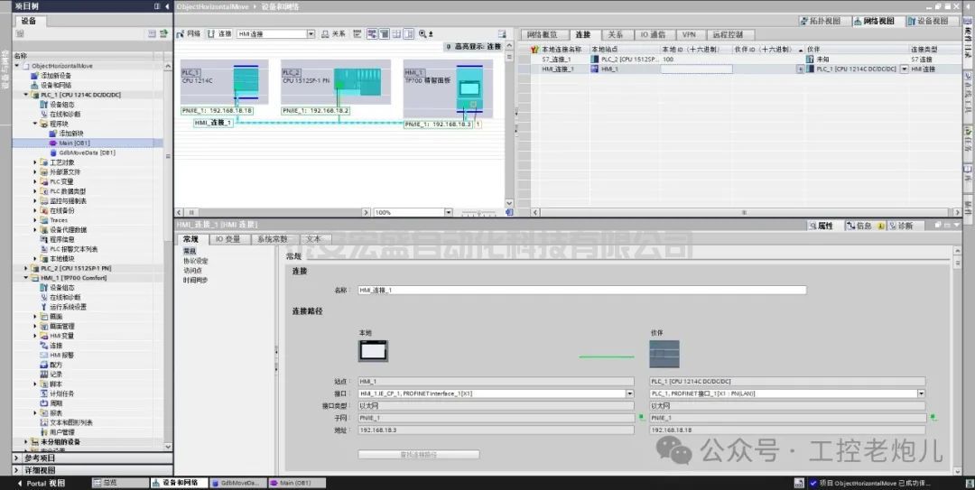This screenshot has height=490, width=975.
Task: Switch to 拓扑视图 (Topology view)
Action: point(825,20)
